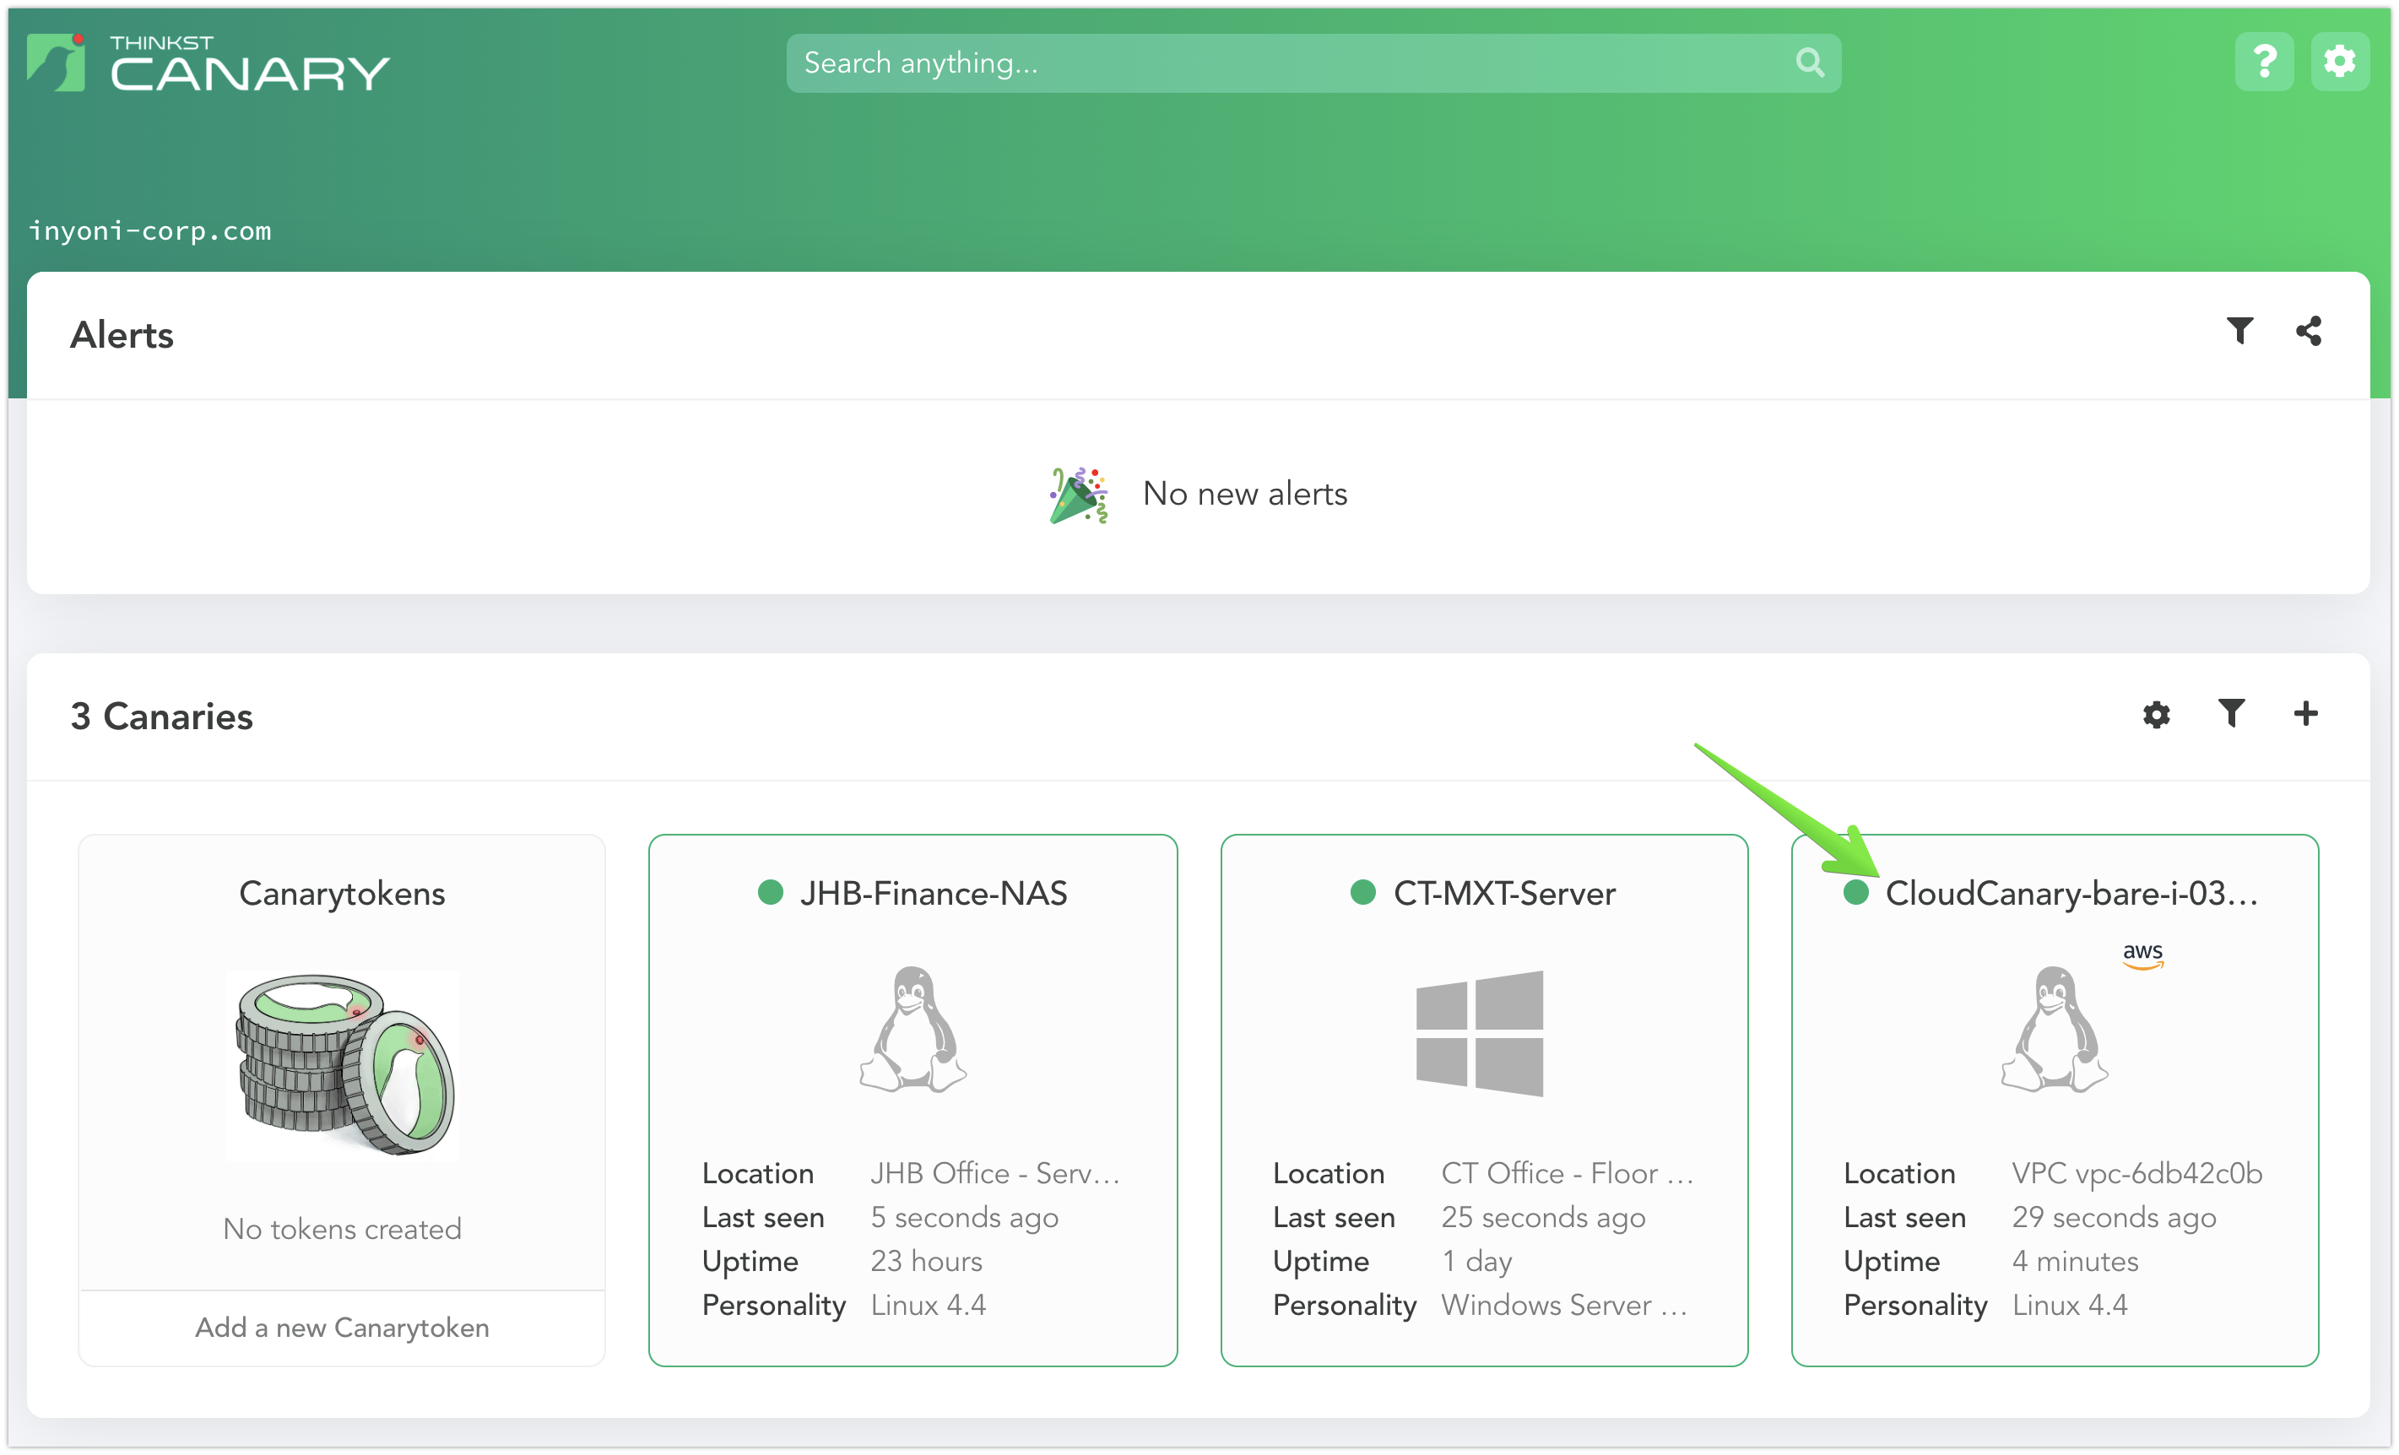Screen dimensions: 2399x1455
Task: Click the 1 day uptime value
Action: (1476, 1262)
